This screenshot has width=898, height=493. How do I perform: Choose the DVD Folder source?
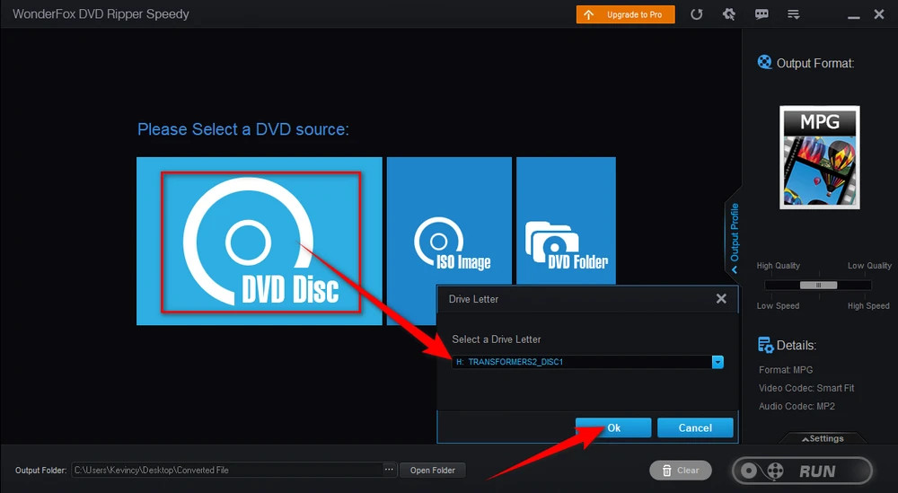(566, 220)
